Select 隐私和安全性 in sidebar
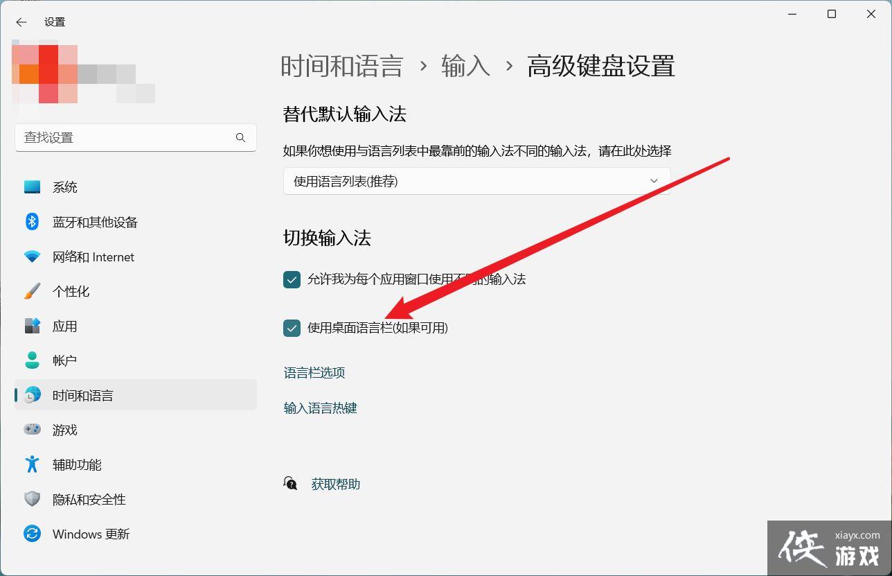The height and width of the screenshot is (576, 892). 89,499
